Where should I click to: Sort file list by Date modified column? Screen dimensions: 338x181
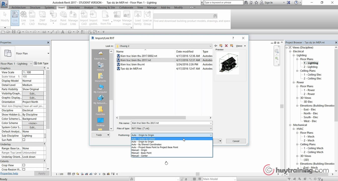(x=185, y=52)
